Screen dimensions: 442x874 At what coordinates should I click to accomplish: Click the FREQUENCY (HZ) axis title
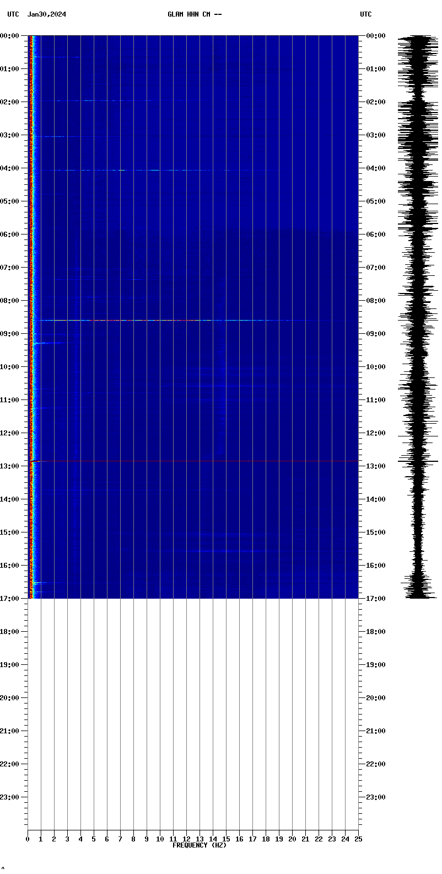199,845
